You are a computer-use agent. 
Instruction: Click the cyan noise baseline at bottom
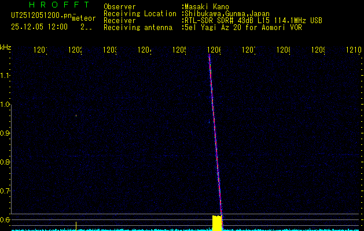click(145, 229)
